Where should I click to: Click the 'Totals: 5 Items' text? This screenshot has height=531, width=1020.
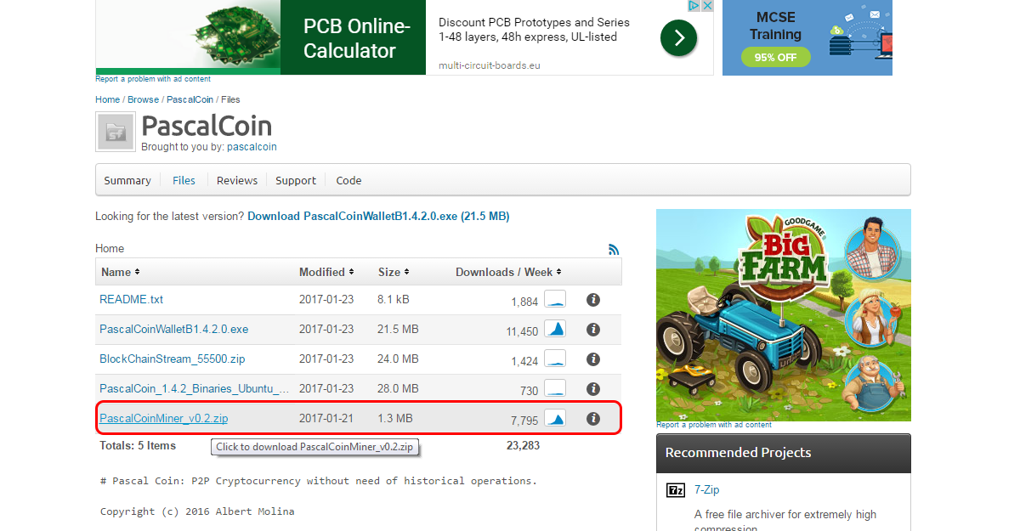138,445
